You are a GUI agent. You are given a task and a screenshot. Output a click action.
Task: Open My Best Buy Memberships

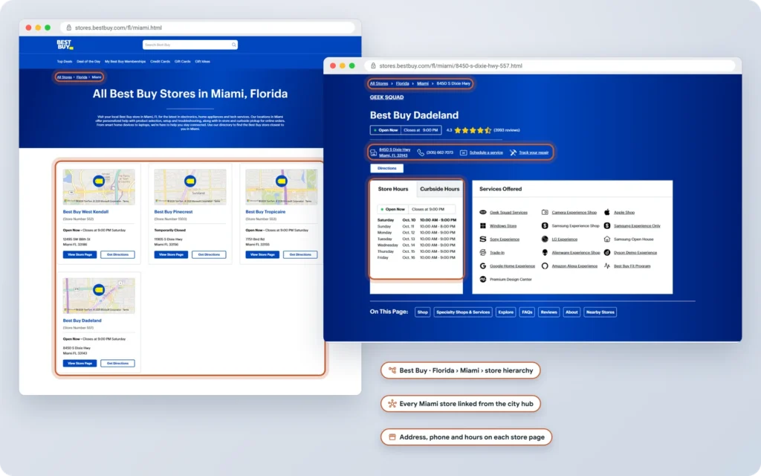click(x=125, y=62)
